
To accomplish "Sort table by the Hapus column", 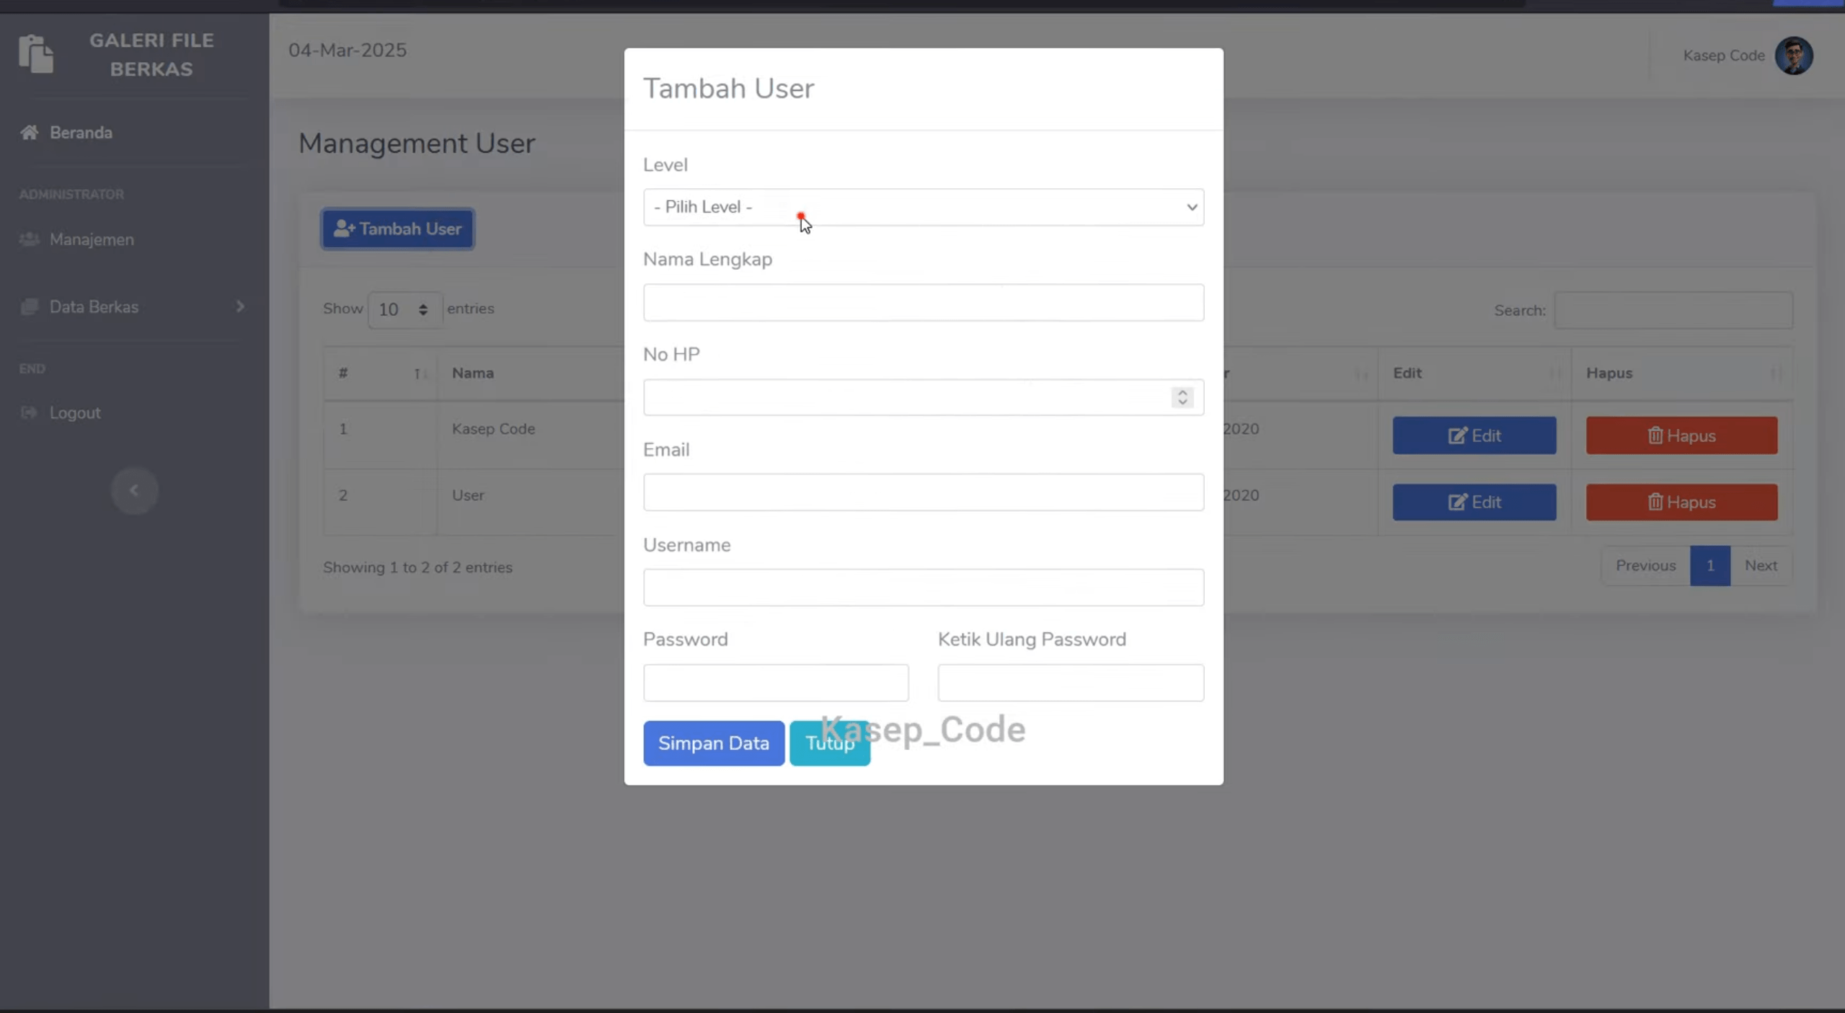I will point(1682,373).
